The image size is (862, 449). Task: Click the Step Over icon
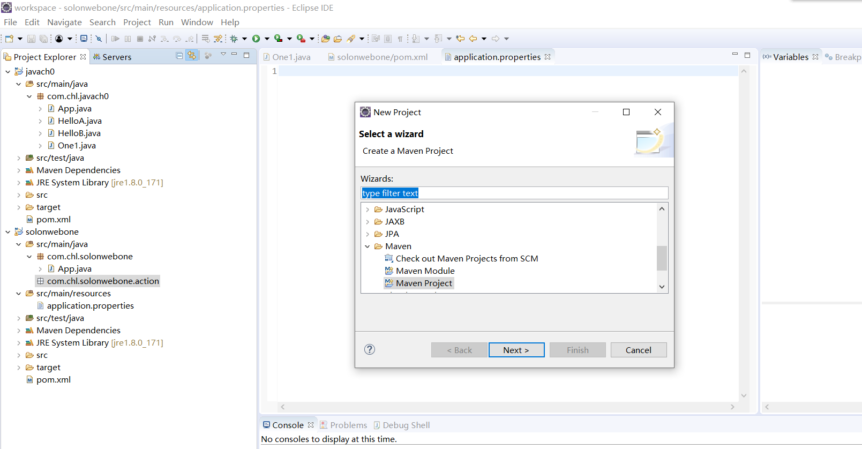tap(177, 39)
